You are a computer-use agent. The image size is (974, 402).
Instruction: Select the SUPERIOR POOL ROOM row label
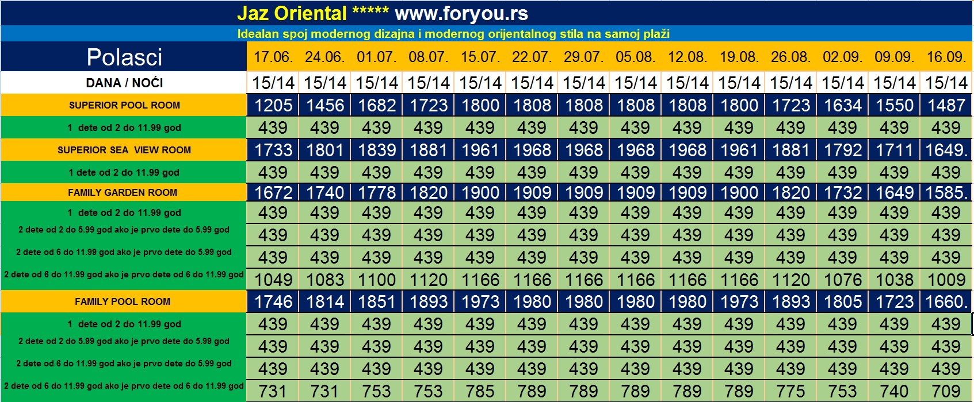click(x=124, y=105)
